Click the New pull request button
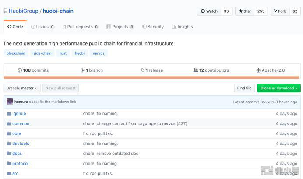The image size is (303, 179). 60,88
